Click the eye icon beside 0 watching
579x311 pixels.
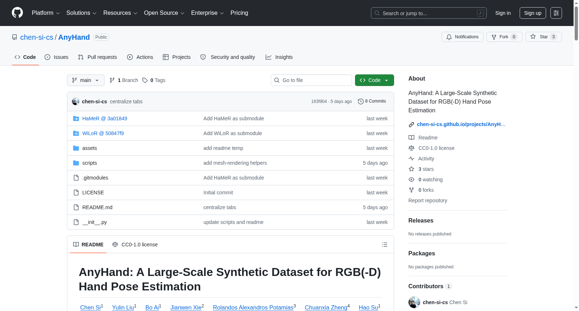pyautogui.click(x=411, y=180)
